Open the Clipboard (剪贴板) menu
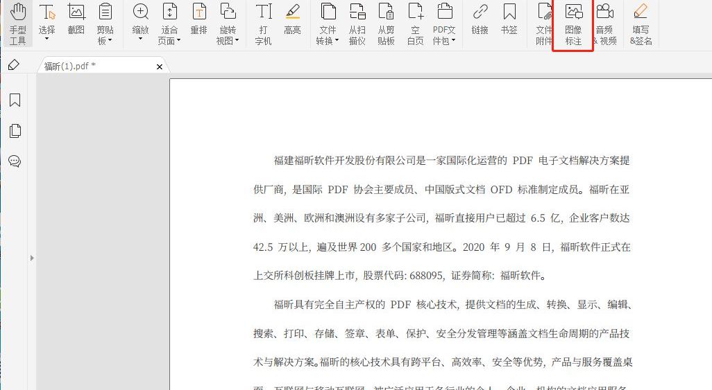Viewport: 712px width, 390px height. click(x=105, y=24)
